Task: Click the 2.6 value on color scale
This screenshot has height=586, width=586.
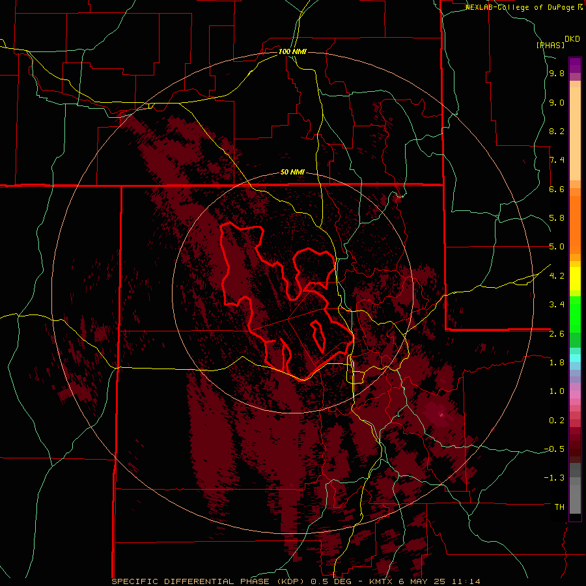Action: [x=557, y=334]
